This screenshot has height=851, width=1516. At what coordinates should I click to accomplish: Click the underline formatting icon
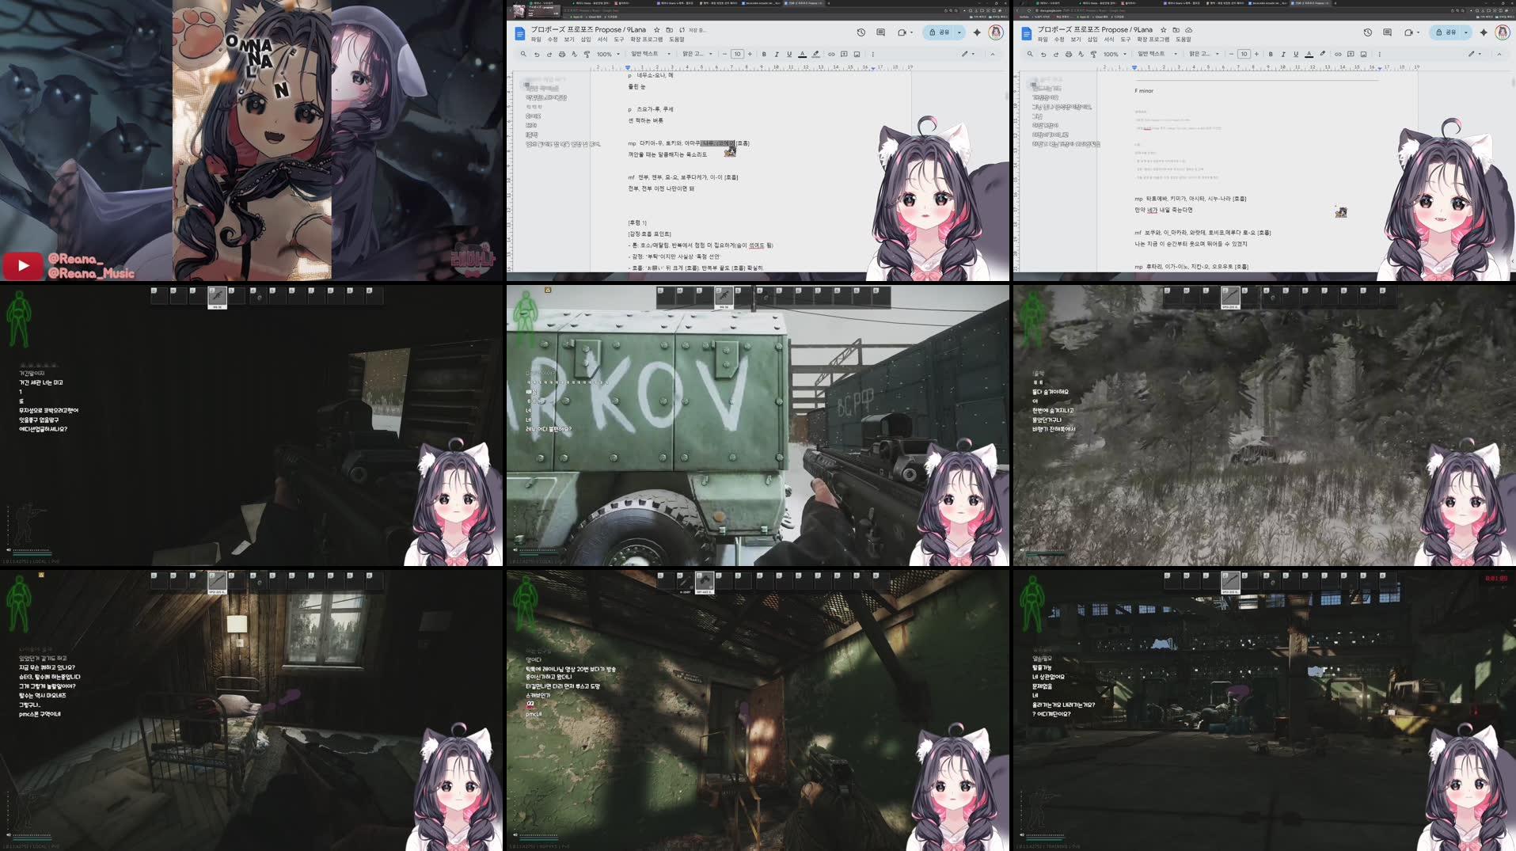(788, 54)
